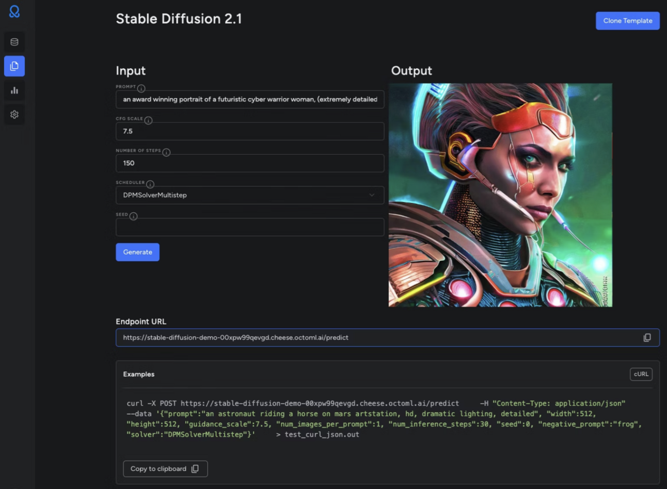Viewport: 667px width, 489px height.
Task: Click the empty Seed input field
Action: click(x=250, y=227)
